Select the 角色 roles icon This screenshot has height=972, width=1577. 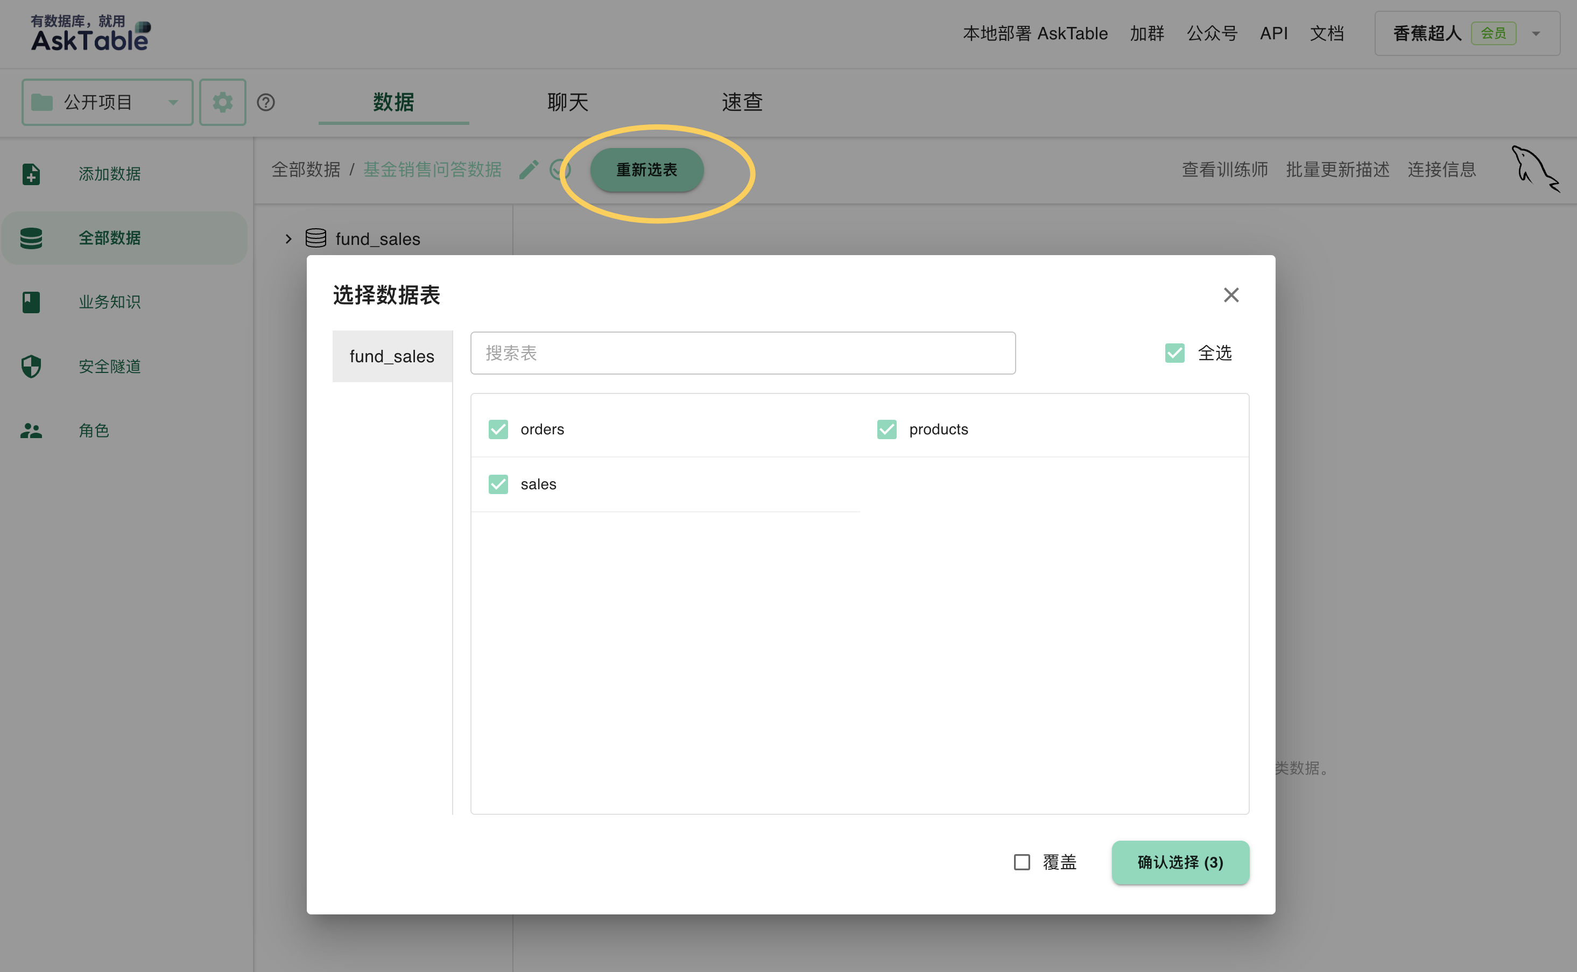[x=32, y=431]
